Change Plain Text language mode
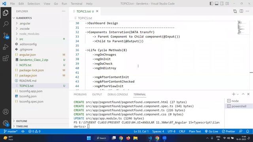This screenshot has height=142, width=253. point(195,131)
